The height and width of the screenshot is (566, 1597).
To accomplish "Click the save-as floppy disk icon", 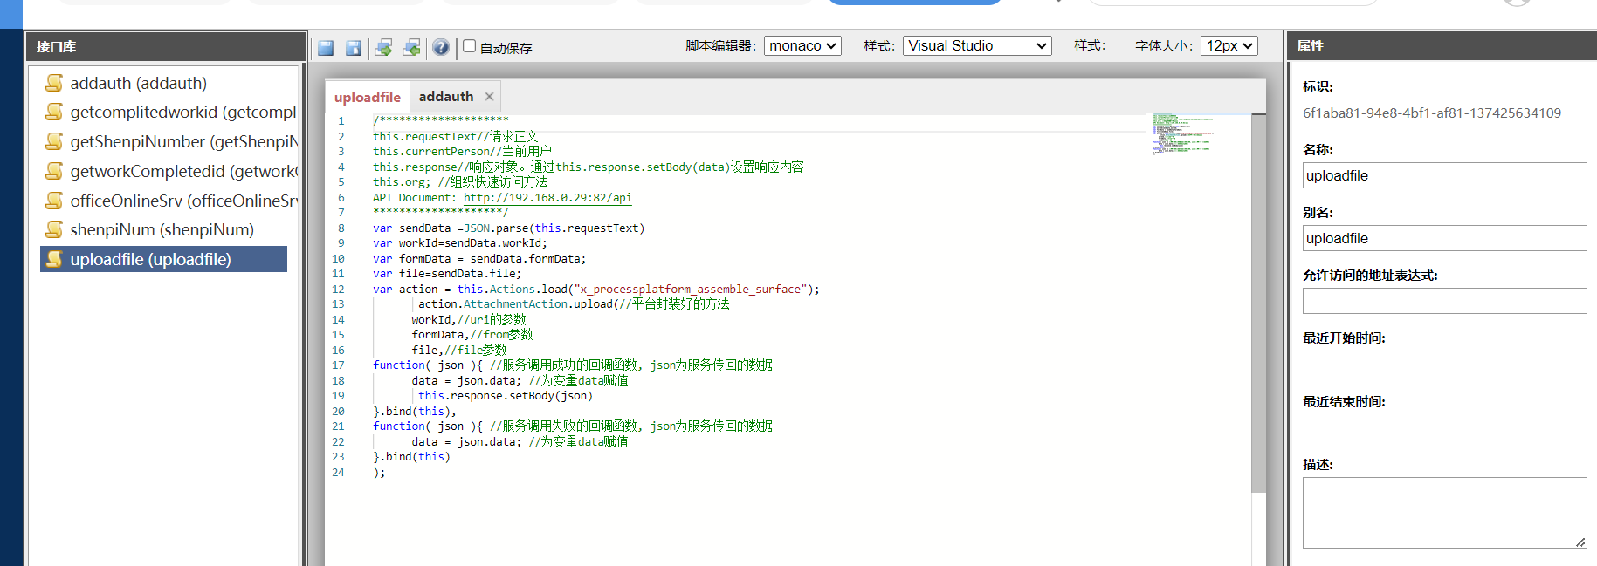I will click(354, 48).
